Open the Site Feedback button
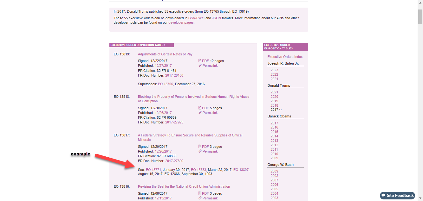Screen dimensions: 423x201 pyautogui.click(x=397, y=195)
